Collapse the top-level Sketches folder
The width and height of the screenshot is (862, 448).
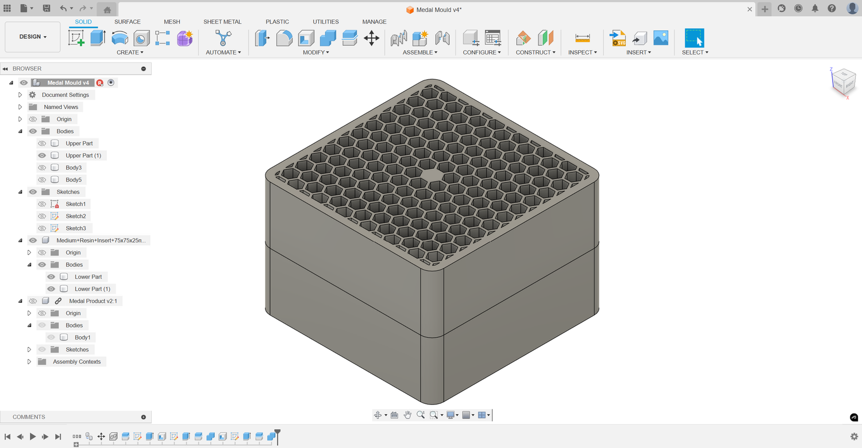tap(20, 192)
